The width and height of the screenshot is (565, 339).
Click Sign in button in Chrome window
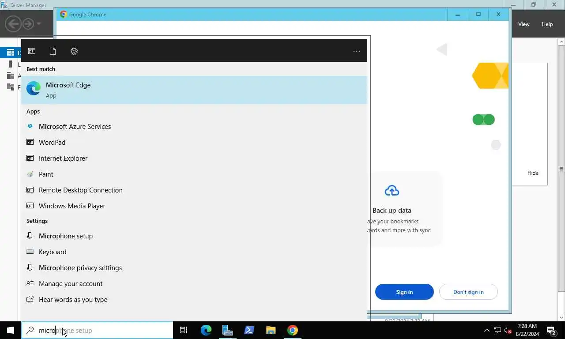404,292
